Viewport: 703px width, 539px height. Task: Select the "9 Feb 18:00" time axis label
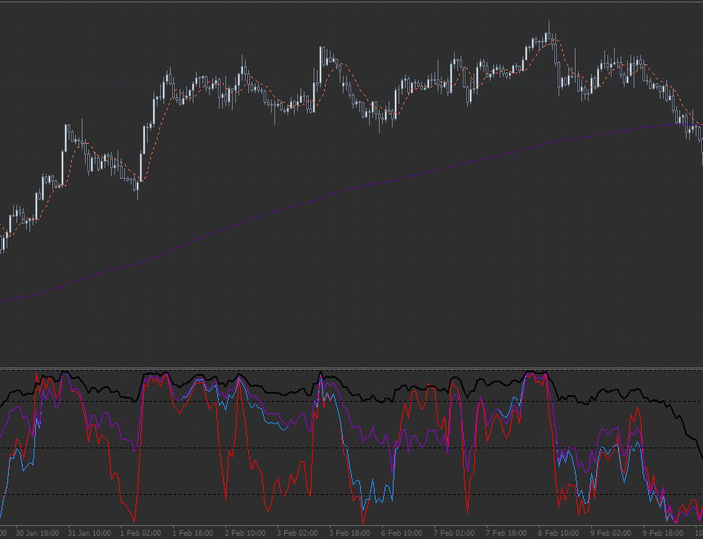(x=663, y=533)
